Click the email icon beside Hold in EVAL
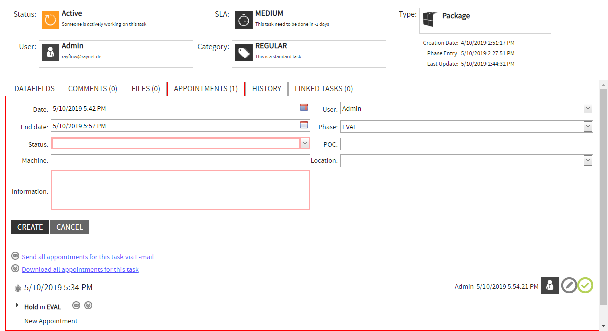The width and height of the screenshot is (608, 331). pos(76,305)
